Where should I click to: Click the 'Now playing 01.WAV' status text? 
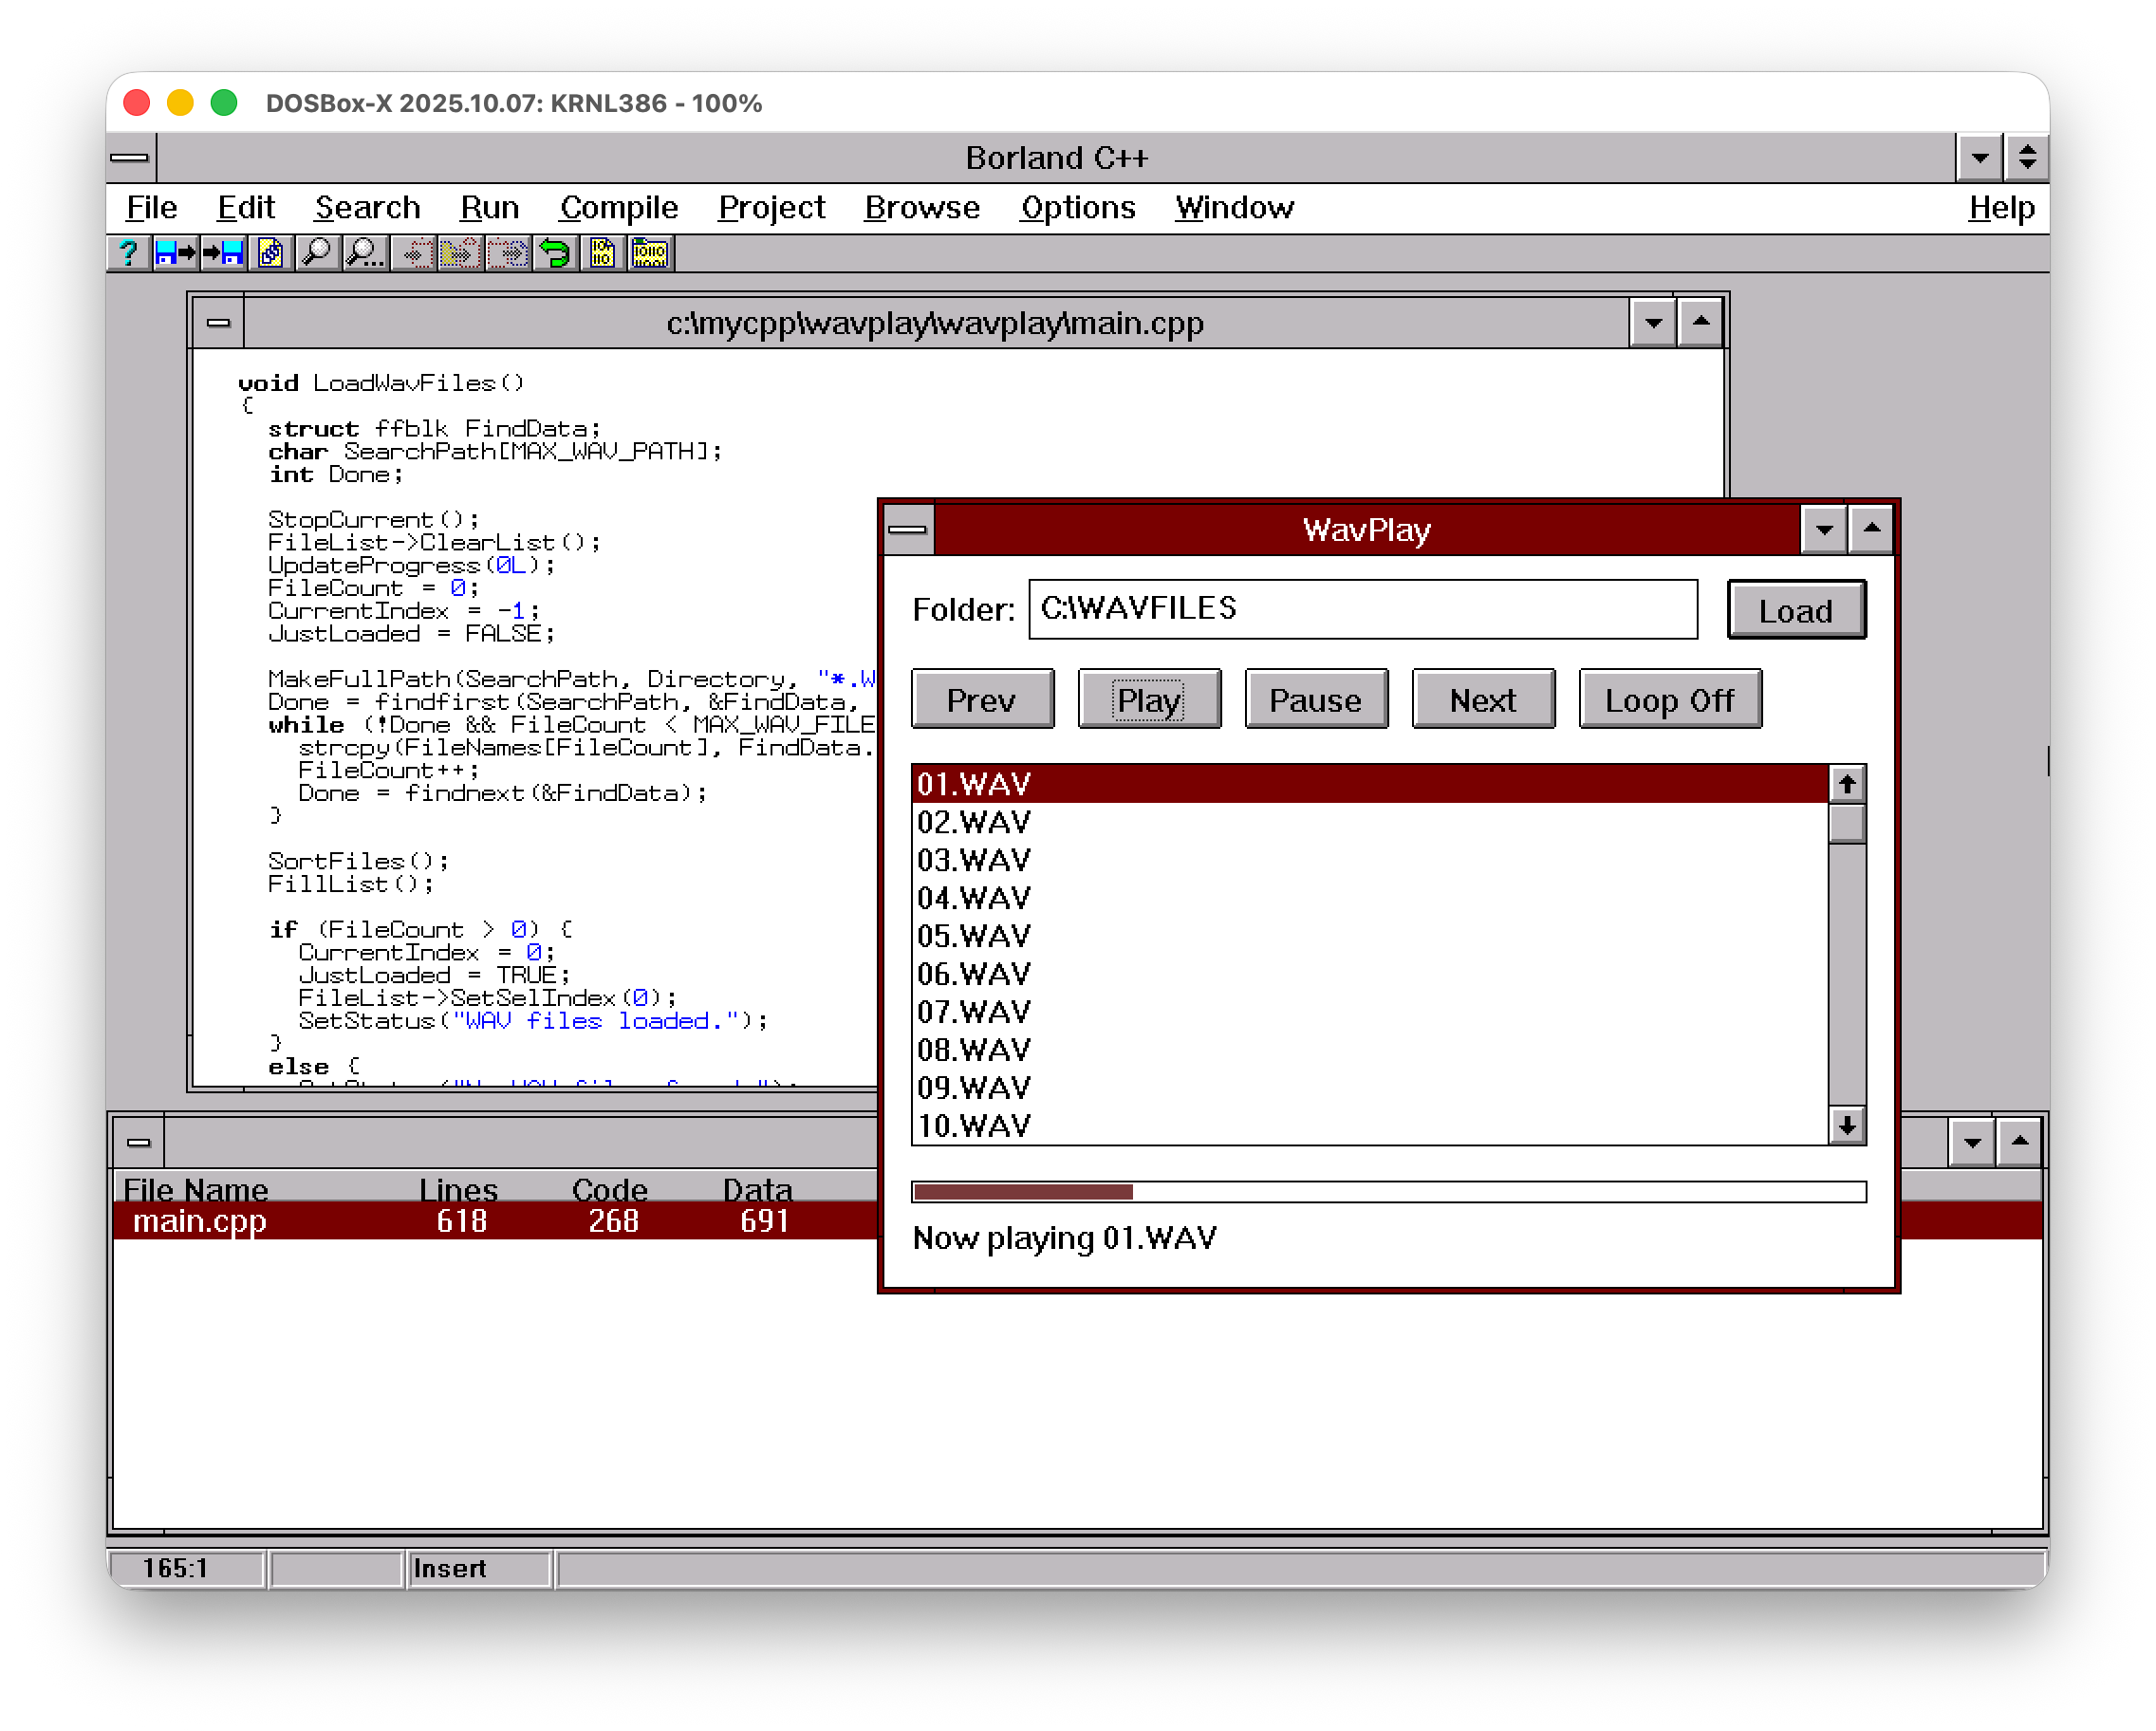(x=1065, y=1238)
